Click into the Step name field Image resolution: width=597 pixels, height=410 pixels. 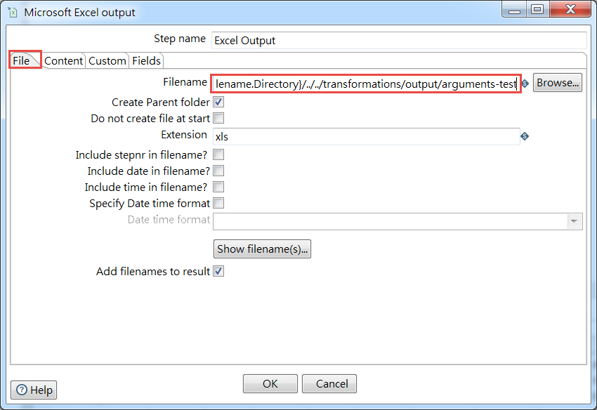pos(399,40)
